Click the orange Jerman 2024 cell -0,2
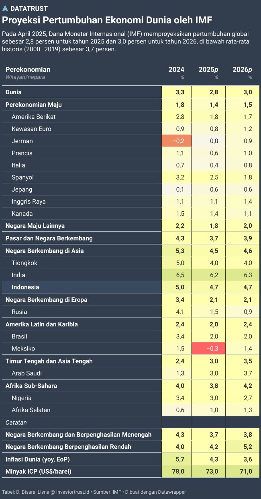 click(x=176, y=141)
